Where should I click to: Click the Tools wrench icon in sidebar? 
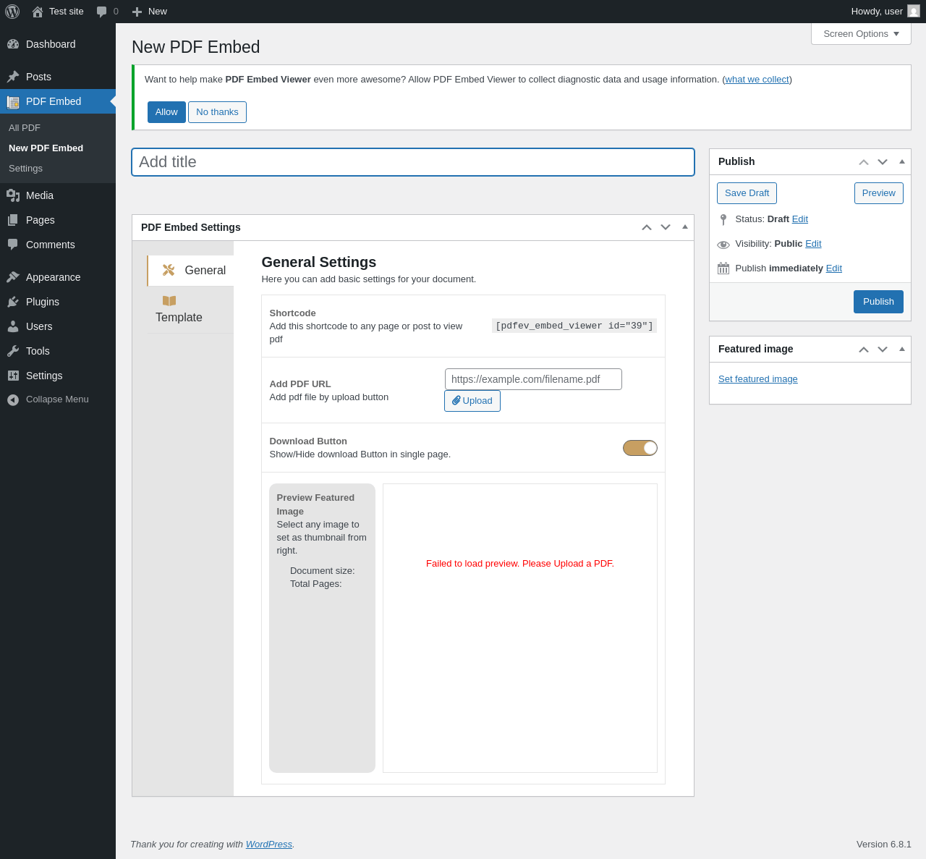[13, 351]
